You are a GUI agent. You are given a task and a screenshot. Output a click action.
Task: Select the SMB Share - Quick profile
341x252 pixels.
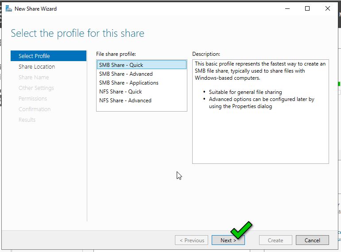tap(121, 65)
